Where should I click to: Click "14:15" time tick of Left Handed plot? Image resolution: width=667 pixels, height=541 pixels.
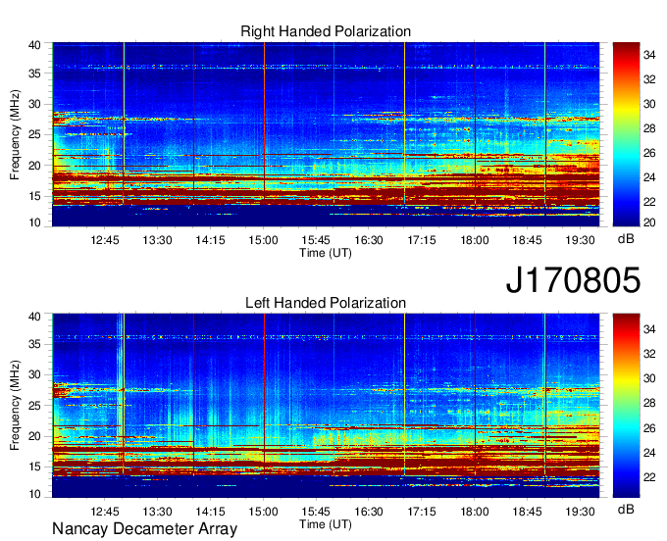point(210,512)
